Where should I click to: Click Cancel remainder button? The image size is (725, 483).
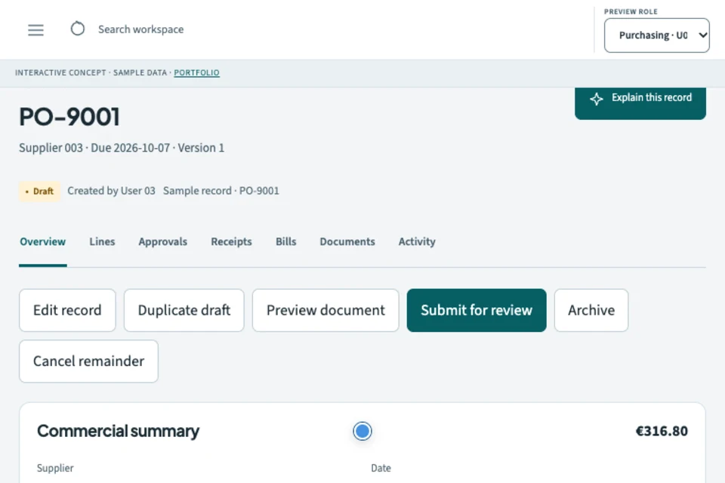89,361
